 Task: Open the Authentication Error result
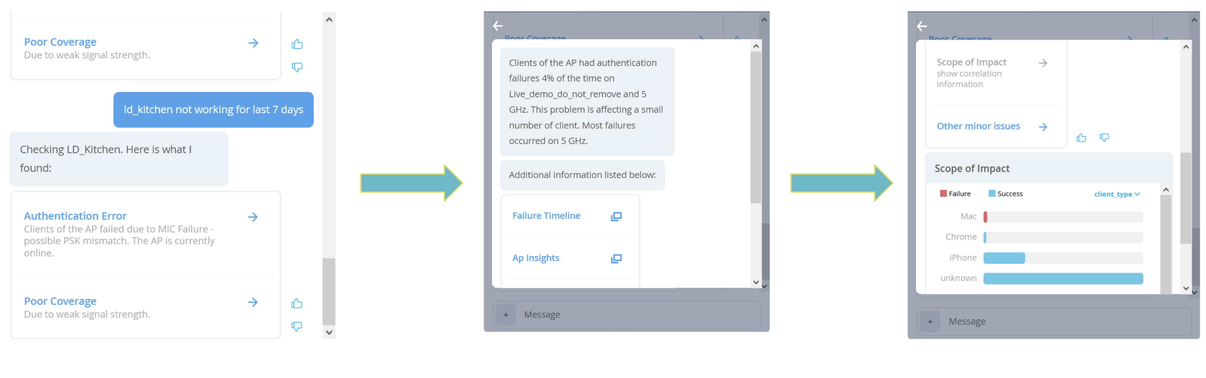click(75, 216)
